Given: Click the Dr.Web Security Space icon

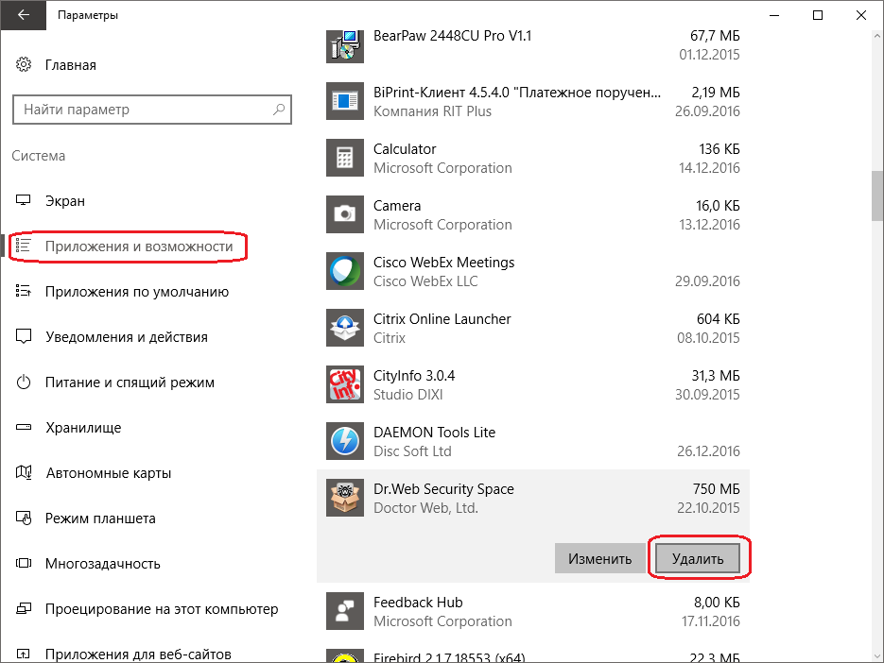Looking at the screenshot, I should (344, 498).
